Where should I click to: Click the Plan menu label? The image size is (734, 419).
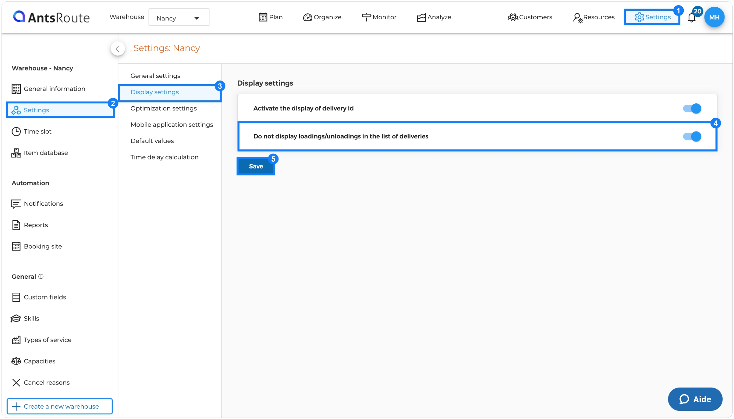pyautogui.click(x=276, y=17)
